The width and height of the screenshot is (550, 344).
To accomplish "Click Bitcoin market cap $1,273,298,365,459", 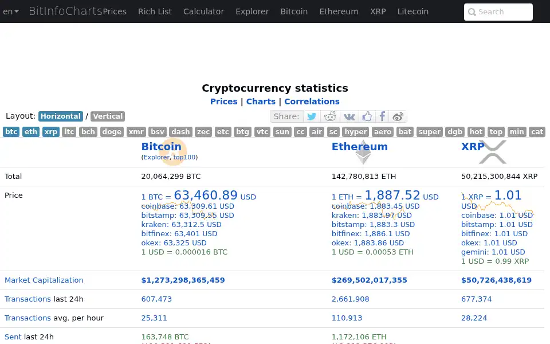I will (183, 280).
